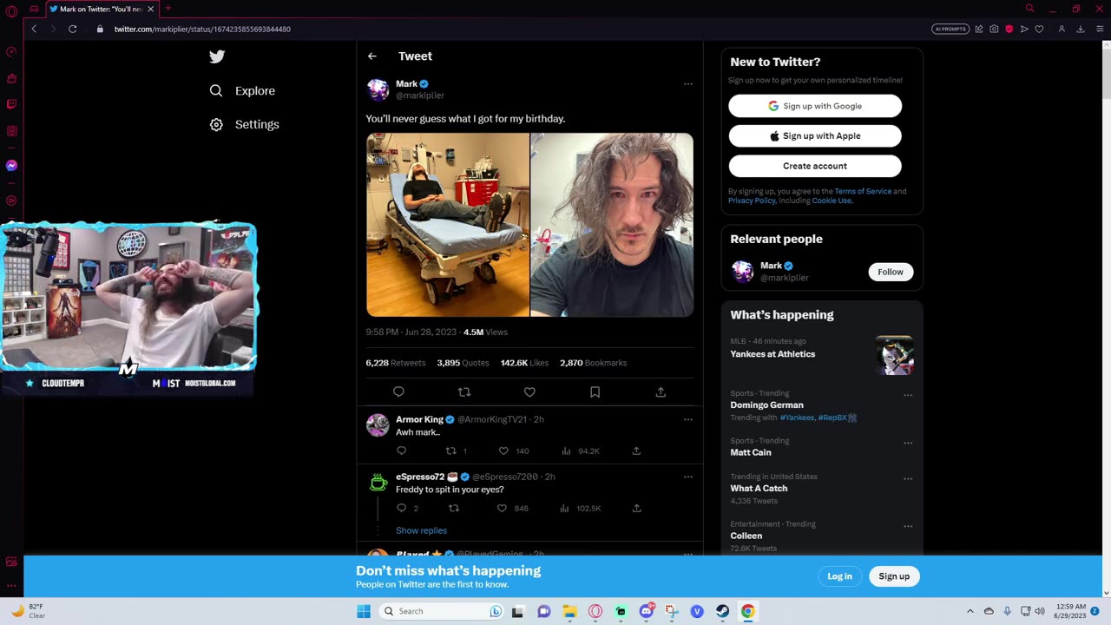This screenshot has height=625, width=1111.
Task: Open the GX Corner controller icon
Action: [34, 9]
